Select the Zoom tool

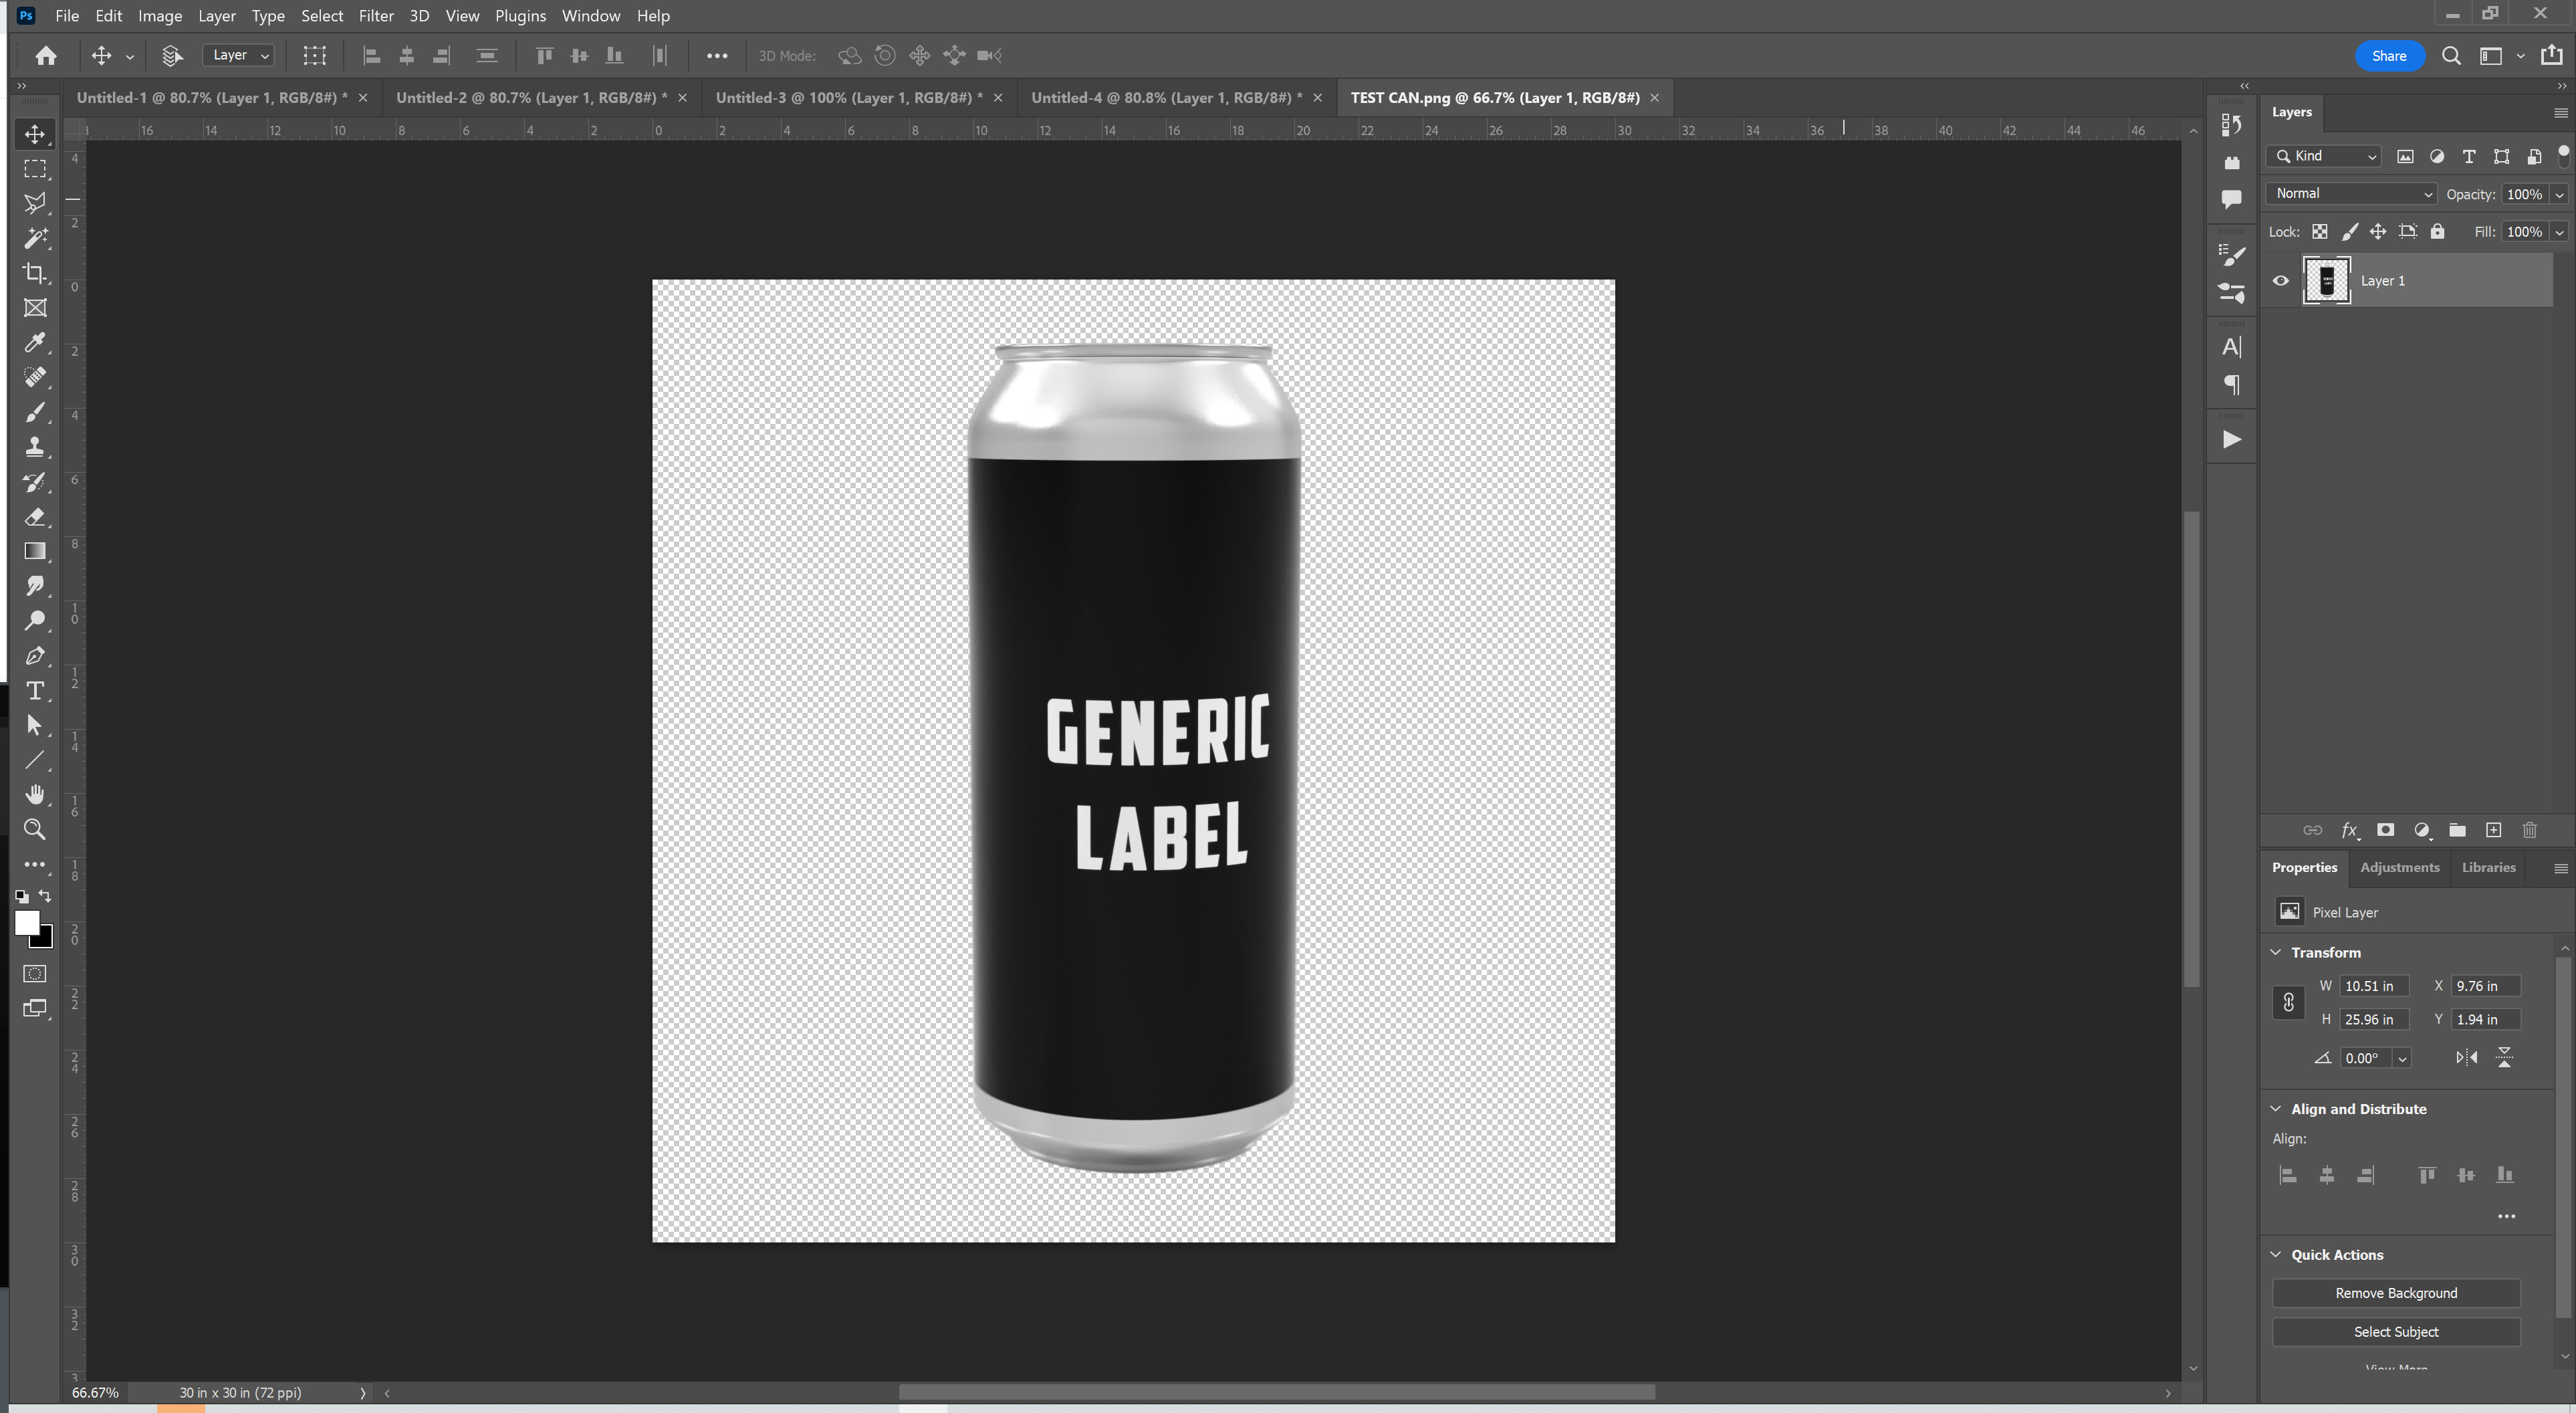[x=35, y=829]
